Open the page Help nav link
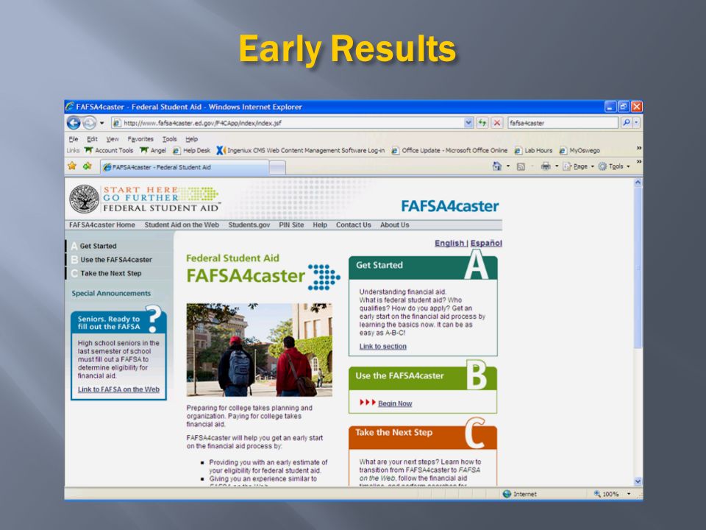This screenshot has width=706, height=530. click(320, 225)
